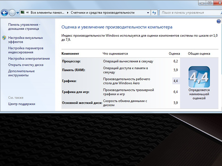Click the 'Компонент' column header
This screenshot has height=166, width=222.
(70, 54)
